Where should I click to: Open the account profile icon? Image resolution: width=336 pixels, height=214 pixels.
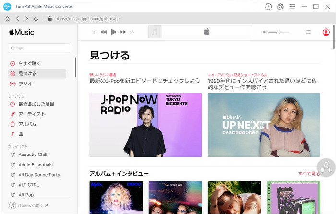[x=326, y=32]
